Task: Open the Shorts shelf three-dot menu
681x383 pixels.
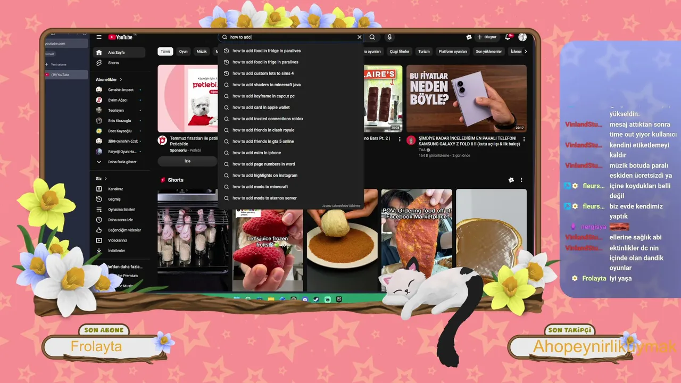Action: coord(521,180)
